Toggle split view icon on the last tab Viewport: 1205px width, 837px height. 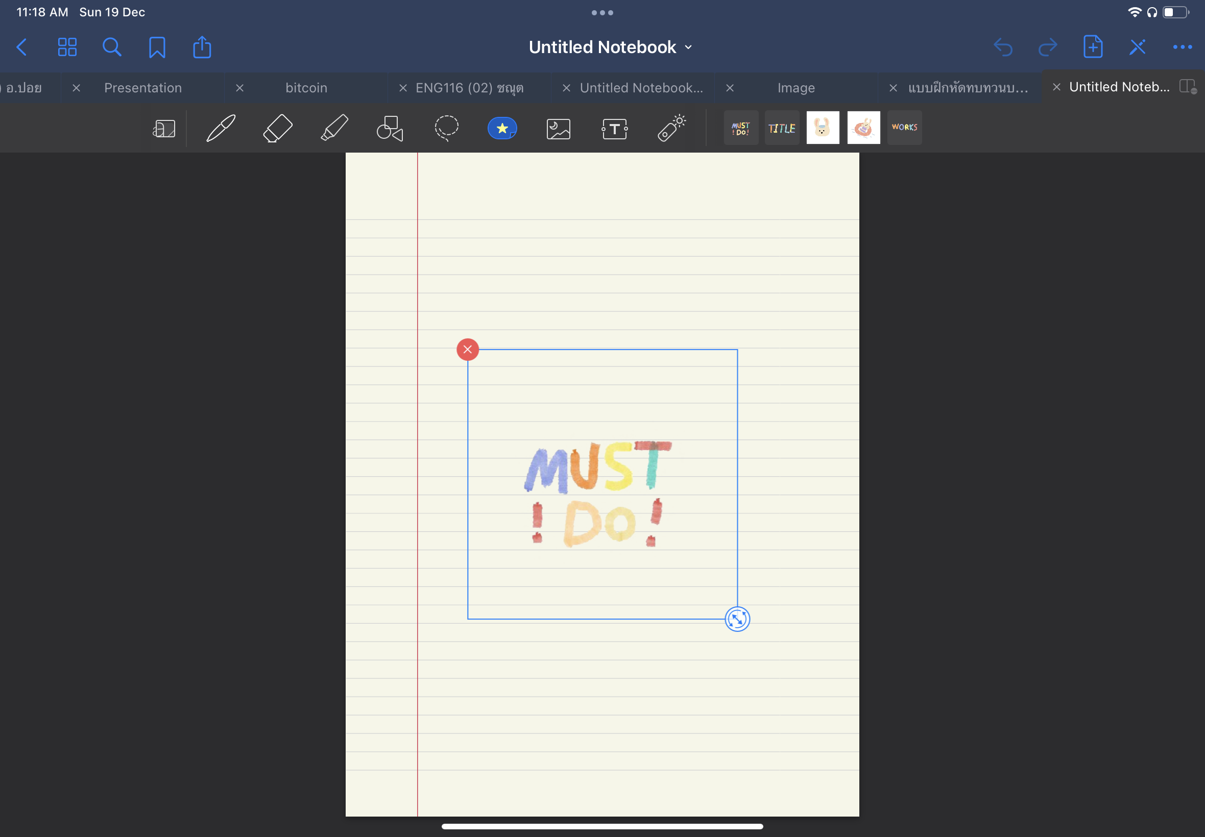1187,86
